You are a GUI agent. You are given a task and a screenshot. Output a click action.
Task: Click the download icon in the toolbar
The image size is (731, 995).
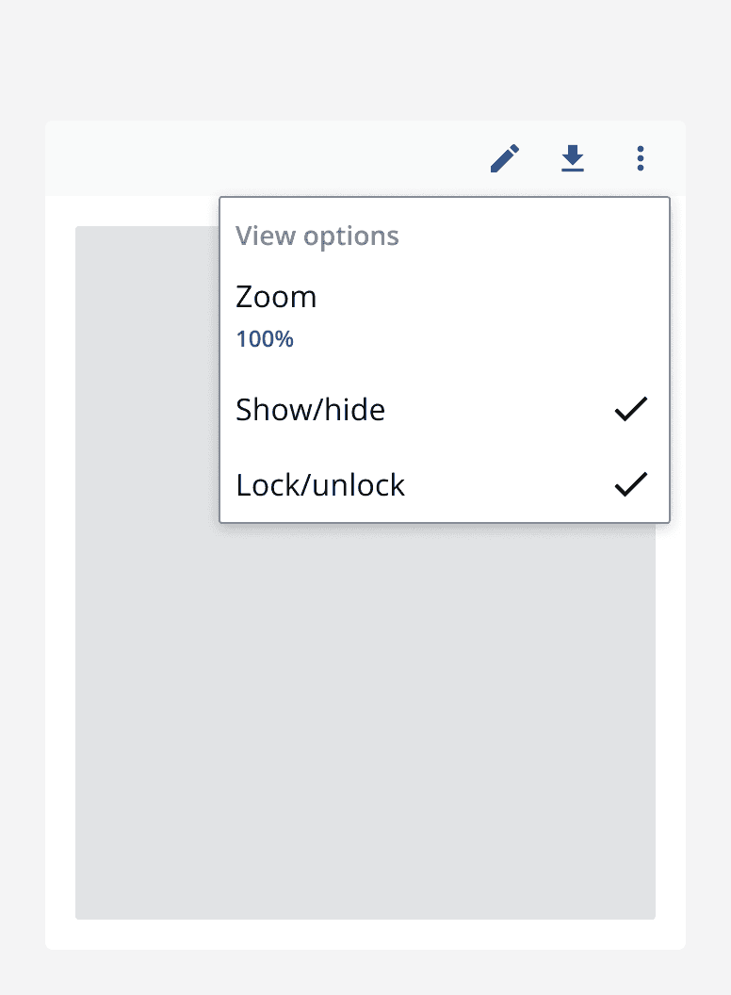coord(573,158)
